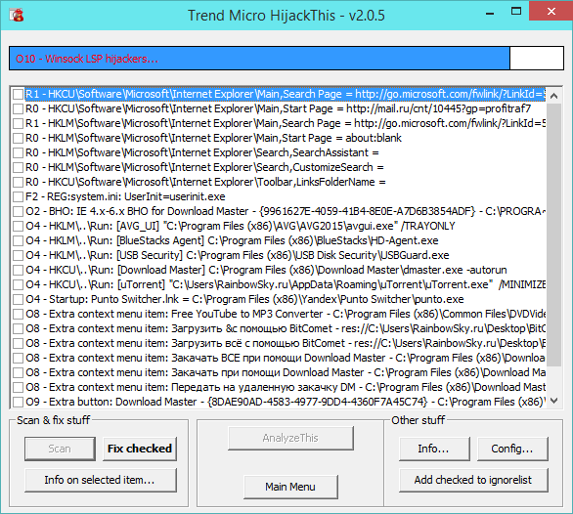The height and width of the screenshot is (514, 573).
Task: Click the AnalyzeThis button
Action: pyautogui.click(x=290, y=438)
